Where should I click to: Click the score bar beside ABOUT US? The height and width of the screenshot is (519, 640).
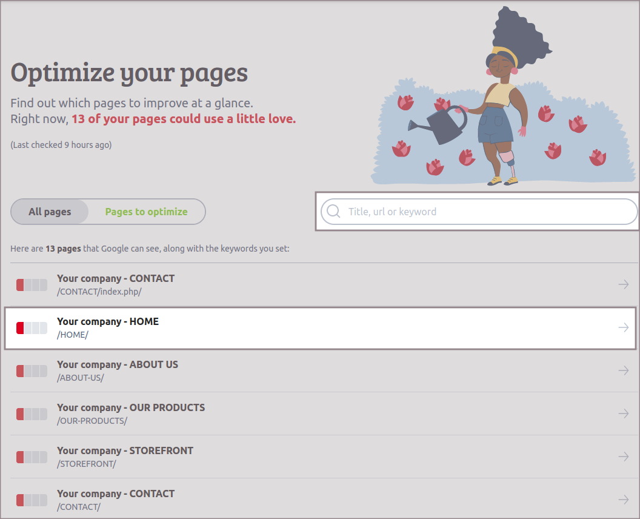pos(32,371)
